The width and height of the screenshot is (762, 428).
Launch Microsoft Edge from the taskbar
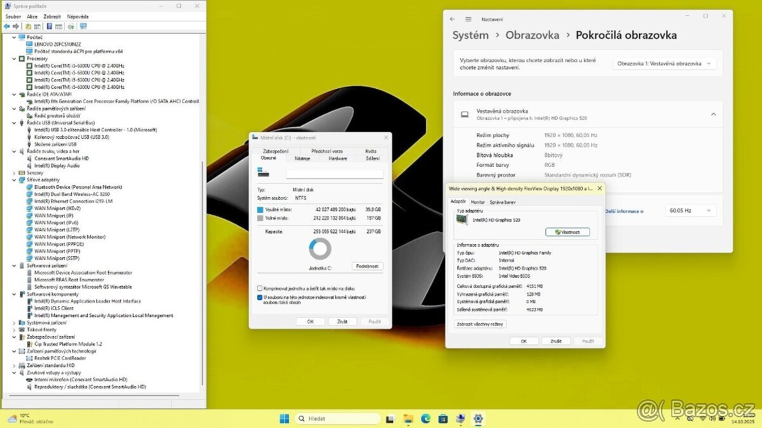point(425,418)
